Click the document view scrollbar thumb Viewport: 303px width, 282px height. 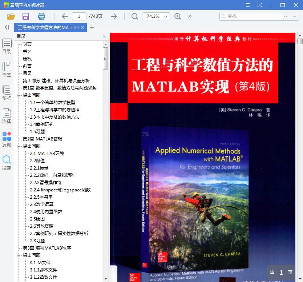pyautogui.click(x=300, y=41)
